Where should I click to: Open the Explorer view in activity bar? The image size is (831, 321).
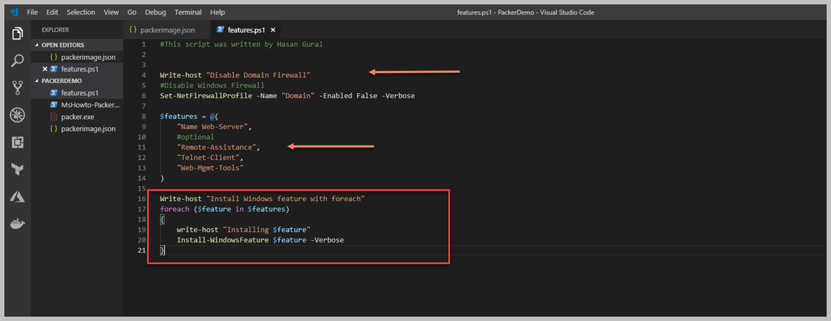coord(17,34)
